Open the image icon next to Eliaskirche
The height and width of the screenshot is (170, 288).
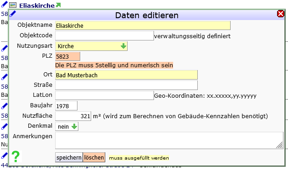(13, 5)
